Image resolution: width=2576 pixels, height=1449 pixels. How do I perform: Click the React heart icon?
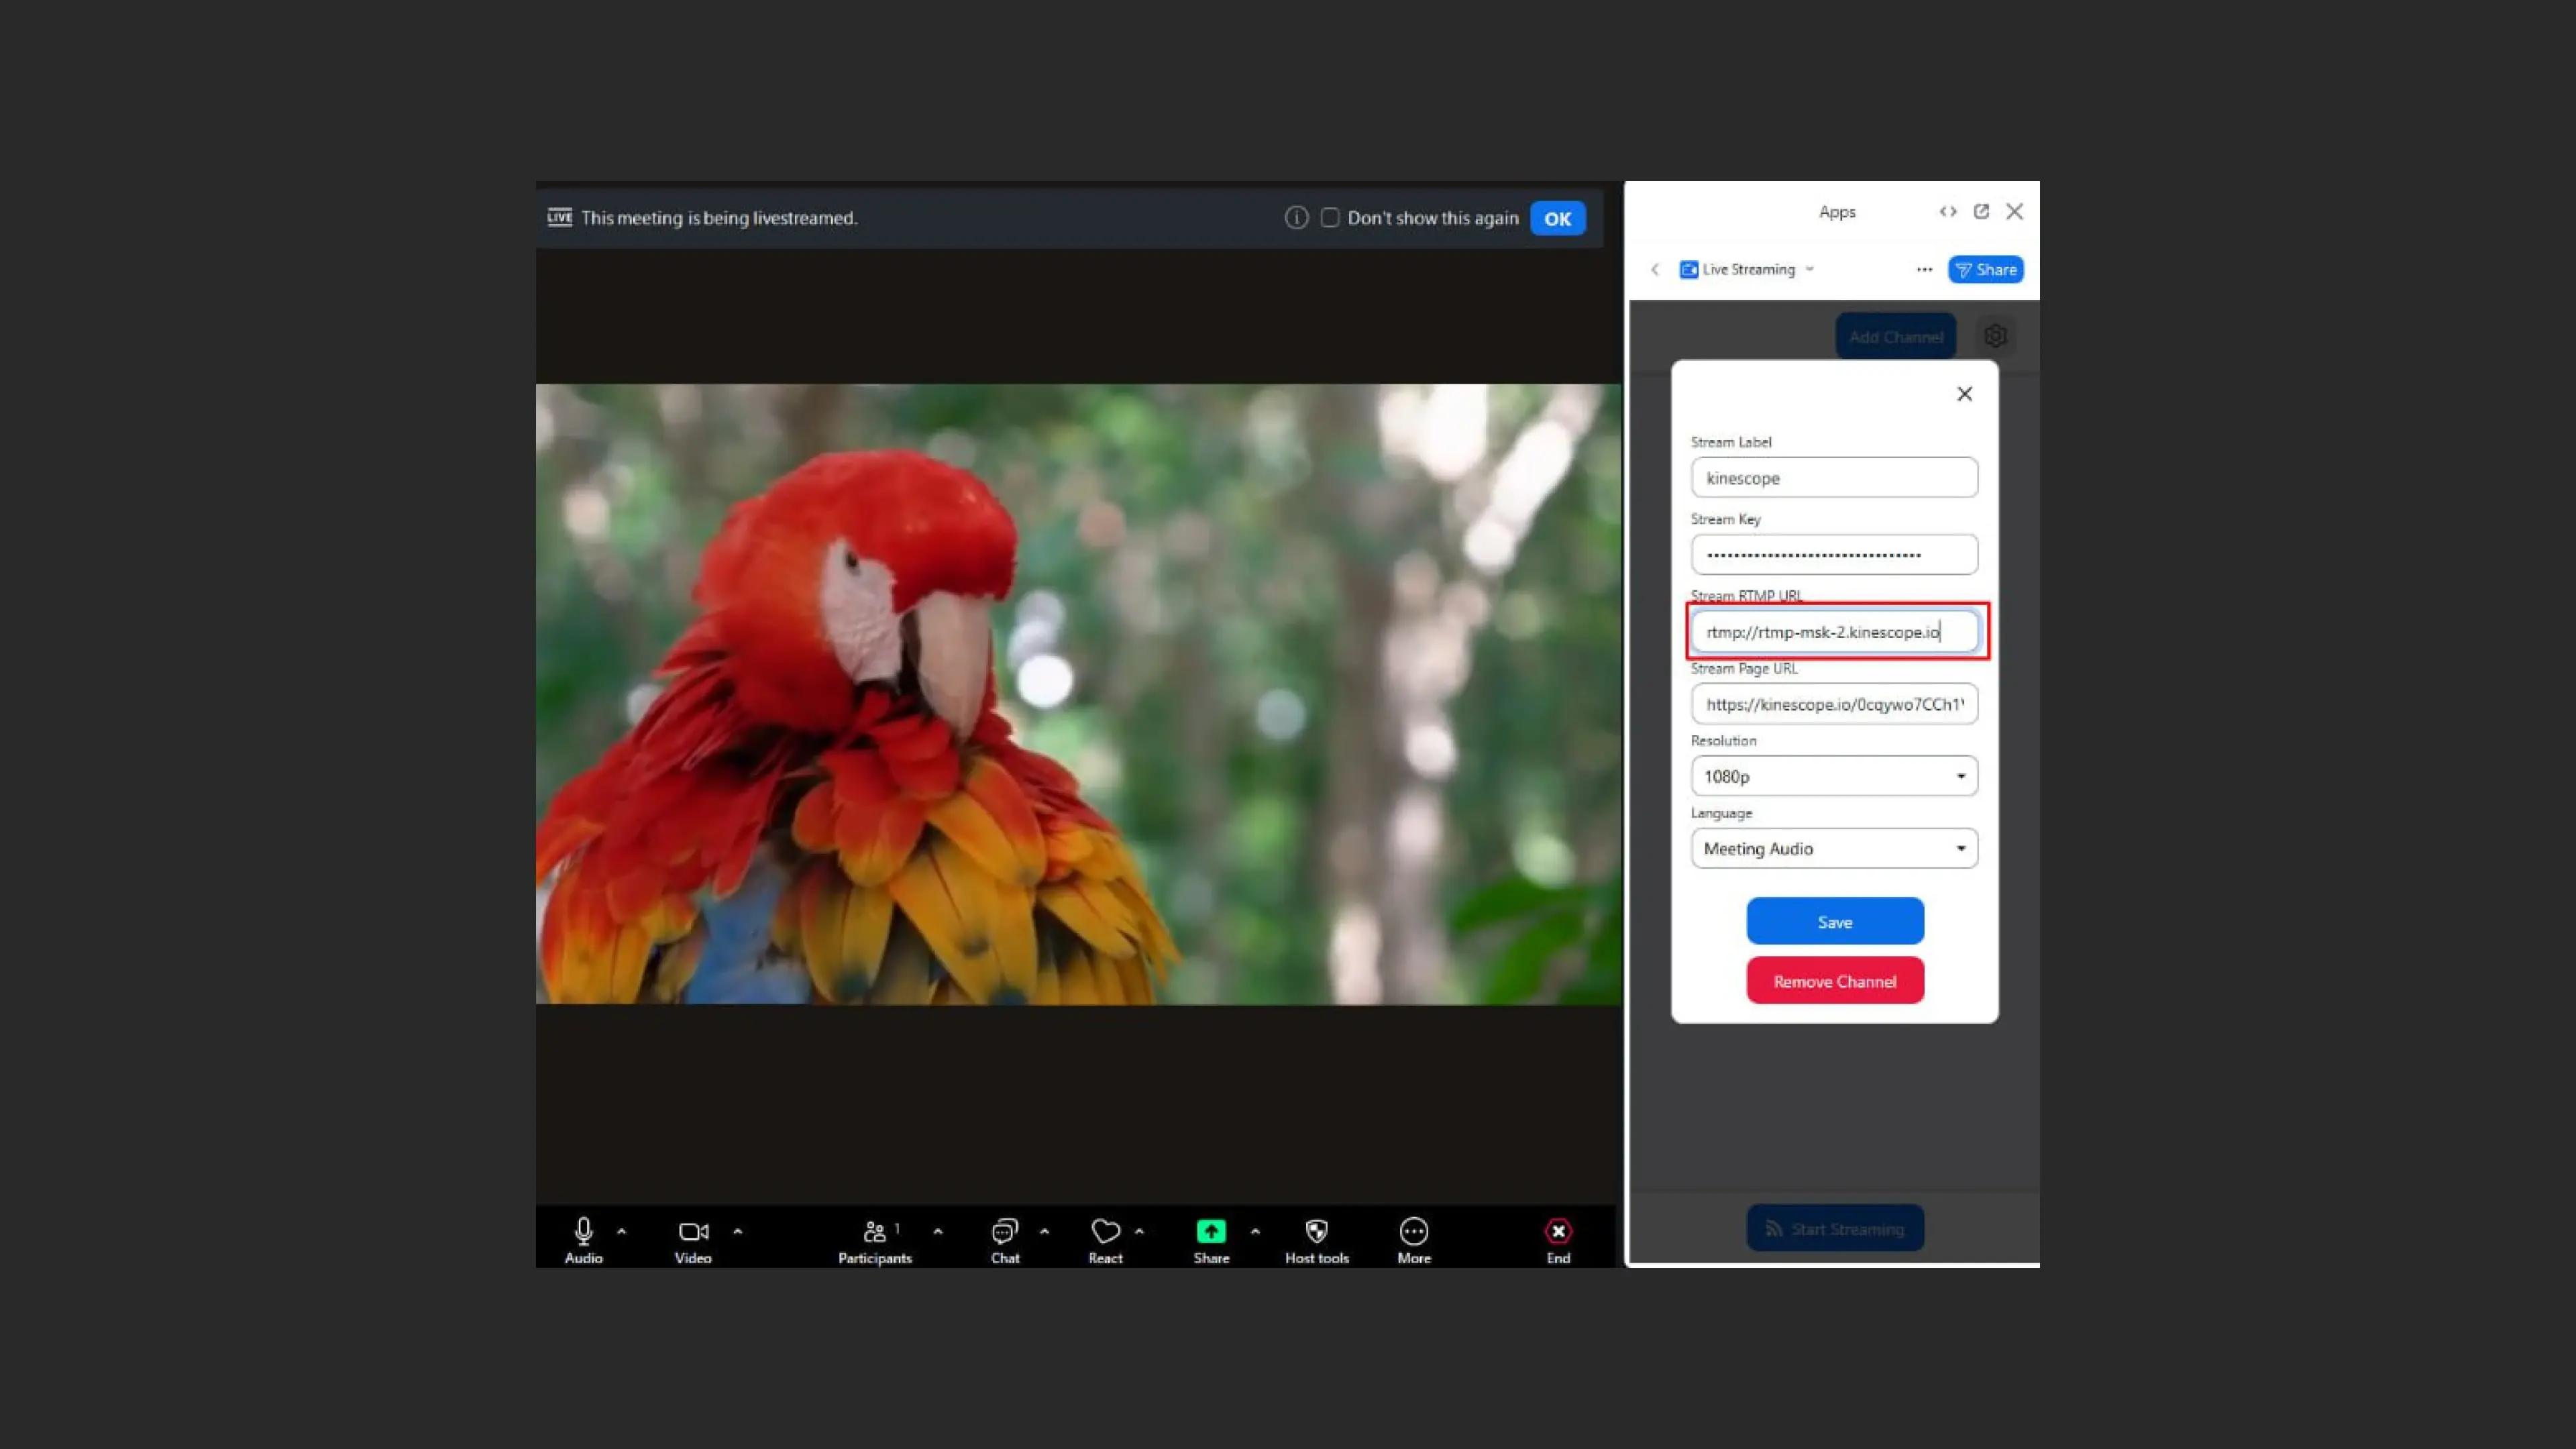[x=1105, y=1231]
